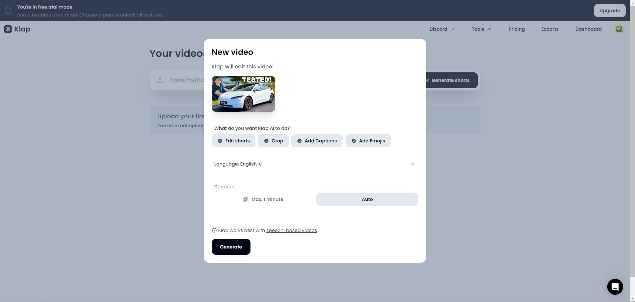Expand the Language dropdown chevron
635x302 pixels.
click(x=413, y=164)
